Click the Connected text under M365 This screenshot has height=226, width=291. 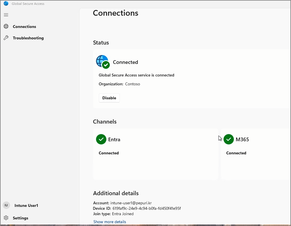[x=236, y=153]
